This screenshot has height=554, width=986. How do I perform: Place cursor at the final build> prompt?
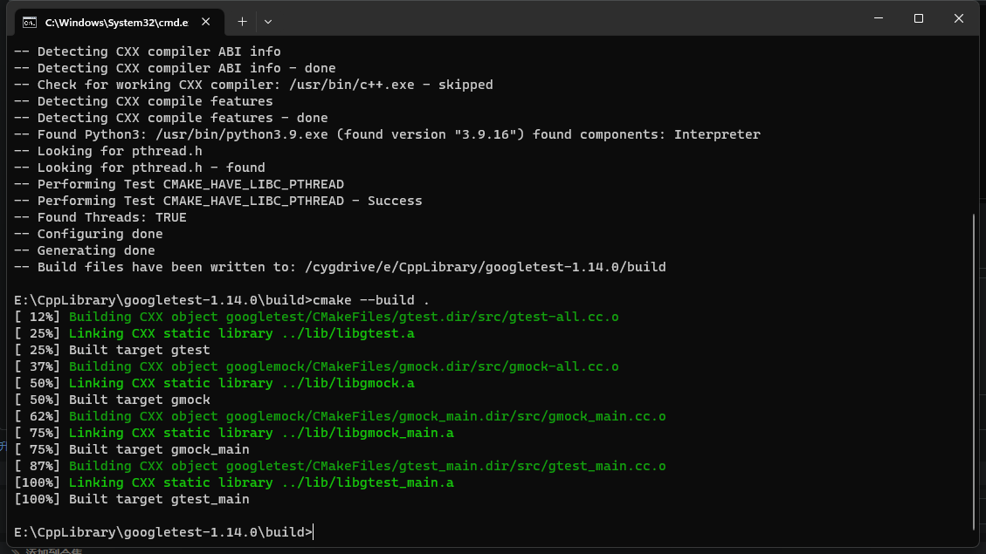point(313,532)
